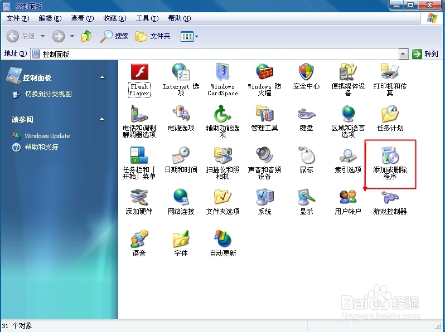Open the 安全中心 shield icon
The height and width of the screenshot is (332, 445).
[306, 72]
